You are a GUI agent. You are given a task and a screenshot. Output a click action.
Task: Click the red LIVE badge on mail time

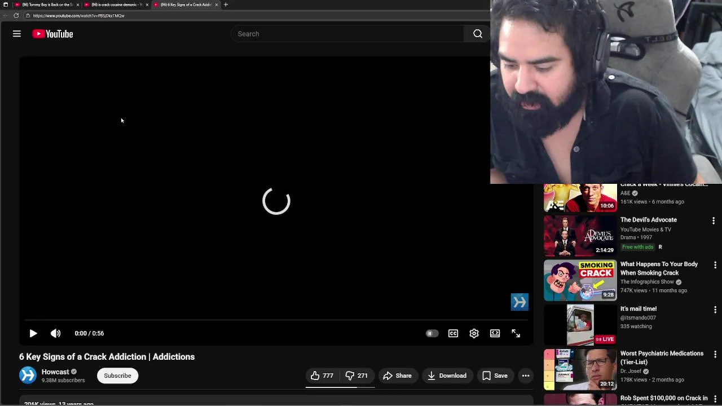(604, 339)
